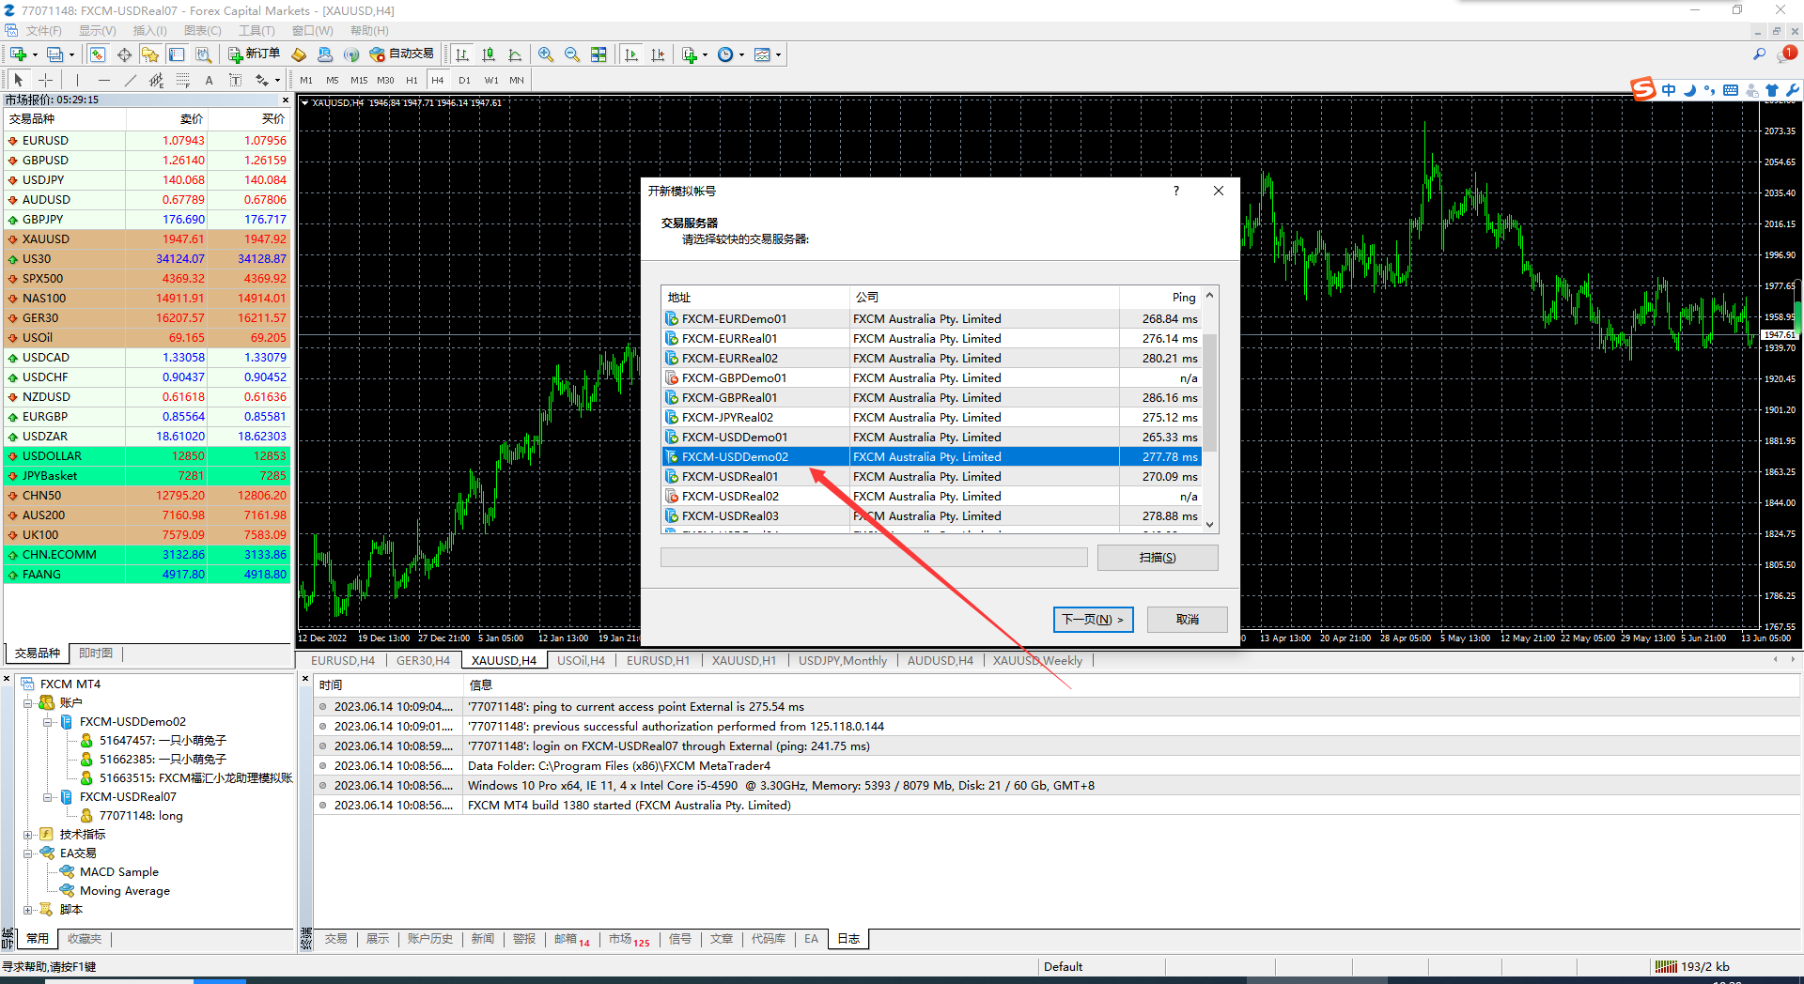Image resolution: width=1804 pixels, height=984 pixels.
Task: Toggle 自动交易 auto trading
Action: click(402, 54)
